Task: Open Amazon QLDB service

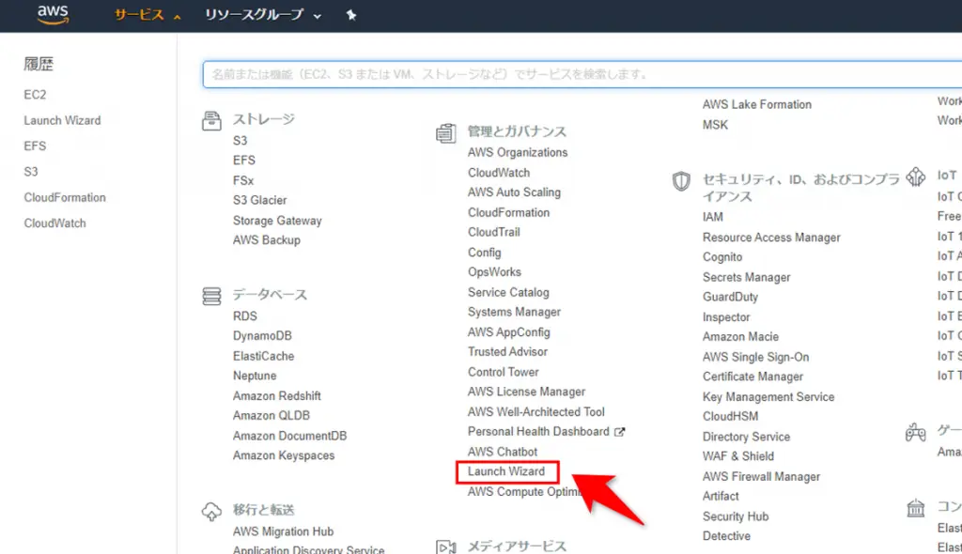Action: pyautogui.click(x=272, y=415)
